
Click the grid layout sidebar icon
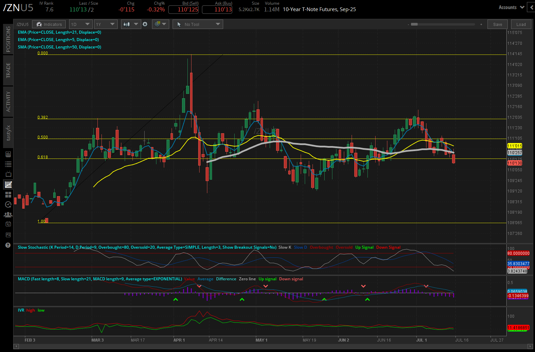(8, 195)
